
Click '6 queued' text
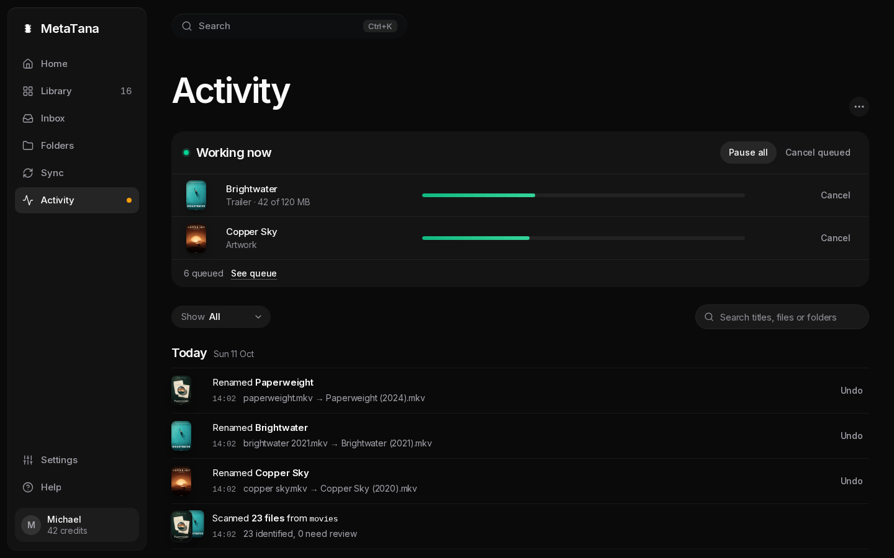coord(204,273)
